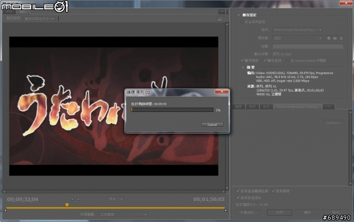Click the panel flyout menu icon above preview

click(221, 11)
